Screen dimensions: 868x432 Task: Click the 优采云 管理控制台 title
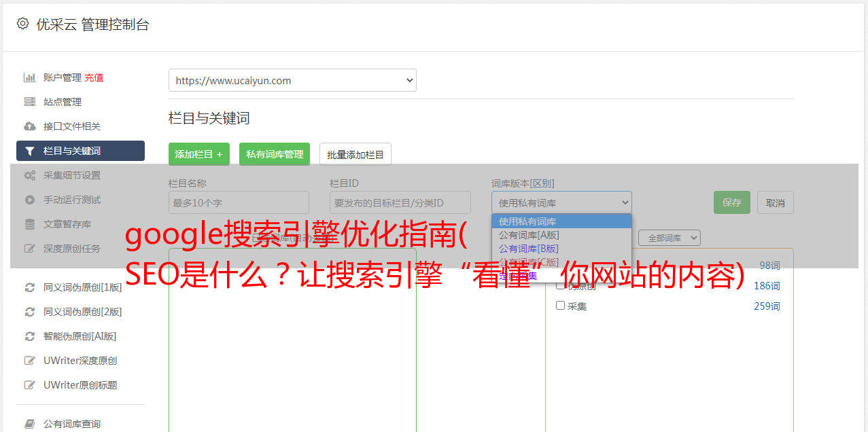[92, 24]
